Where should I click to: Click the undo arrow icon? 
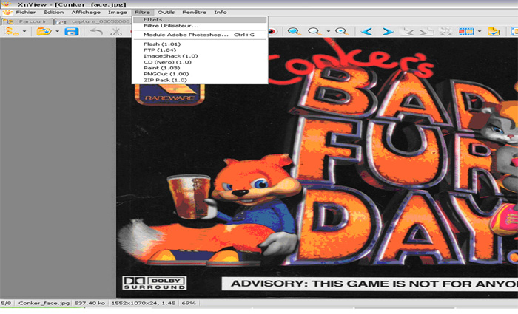point(96,31)
